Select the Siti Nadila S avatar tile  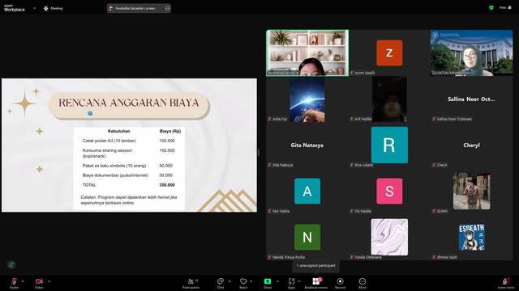(x=389, y=191)
